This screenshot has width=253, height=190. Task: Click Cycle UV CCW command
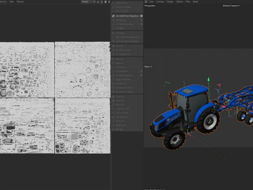click(x=127, y=109)
